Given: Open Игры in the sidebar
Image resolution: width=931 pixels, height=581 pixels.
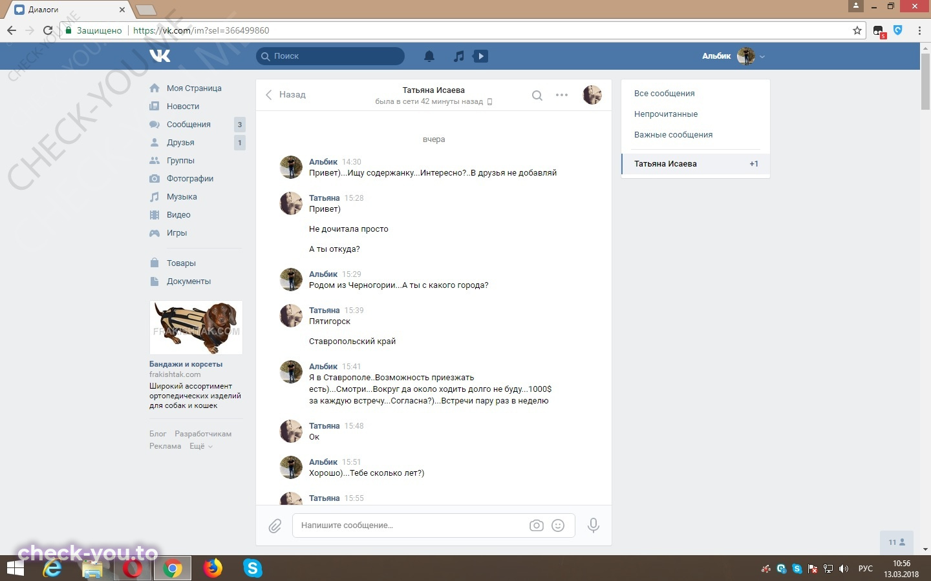Looking at the screenshot, I should point(177,233).
